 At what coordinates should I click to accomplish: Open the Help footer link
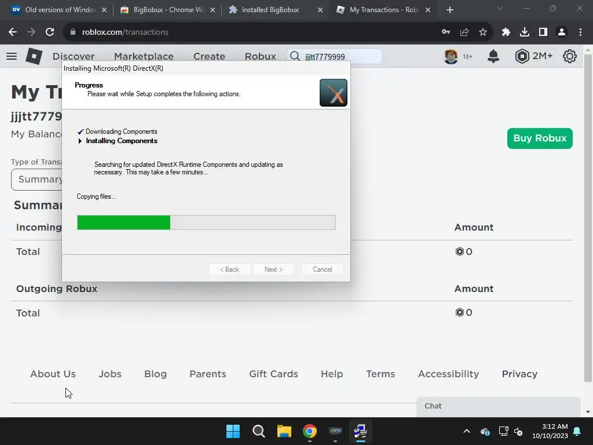pyautogui.click(x=332, y=374)
